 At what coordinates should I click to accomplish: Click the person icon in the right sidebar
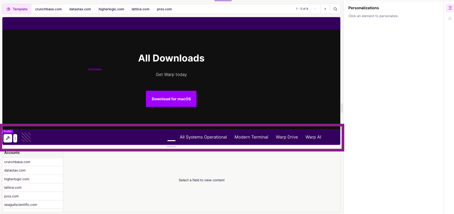(x=450, y=18)
